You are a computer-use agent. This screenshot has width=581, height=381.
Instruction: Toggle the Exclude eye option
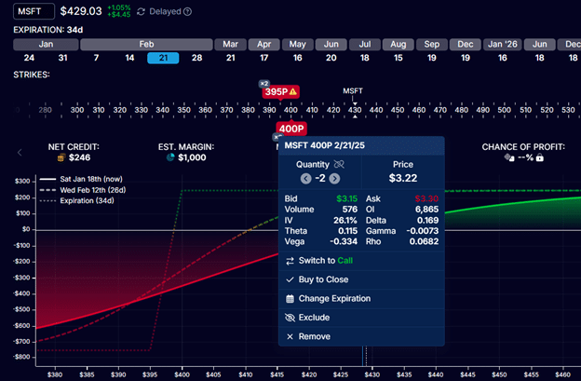point(361,318)
